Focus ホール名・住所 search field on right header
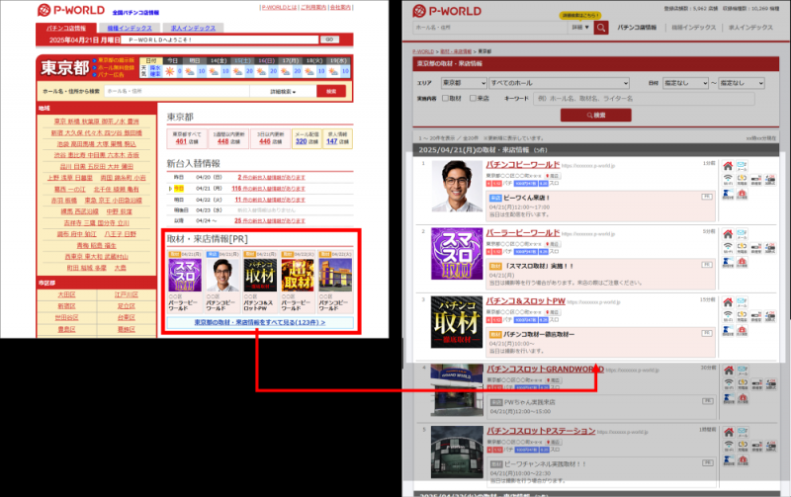The image size is (791, 497). (x=490, y=28)
